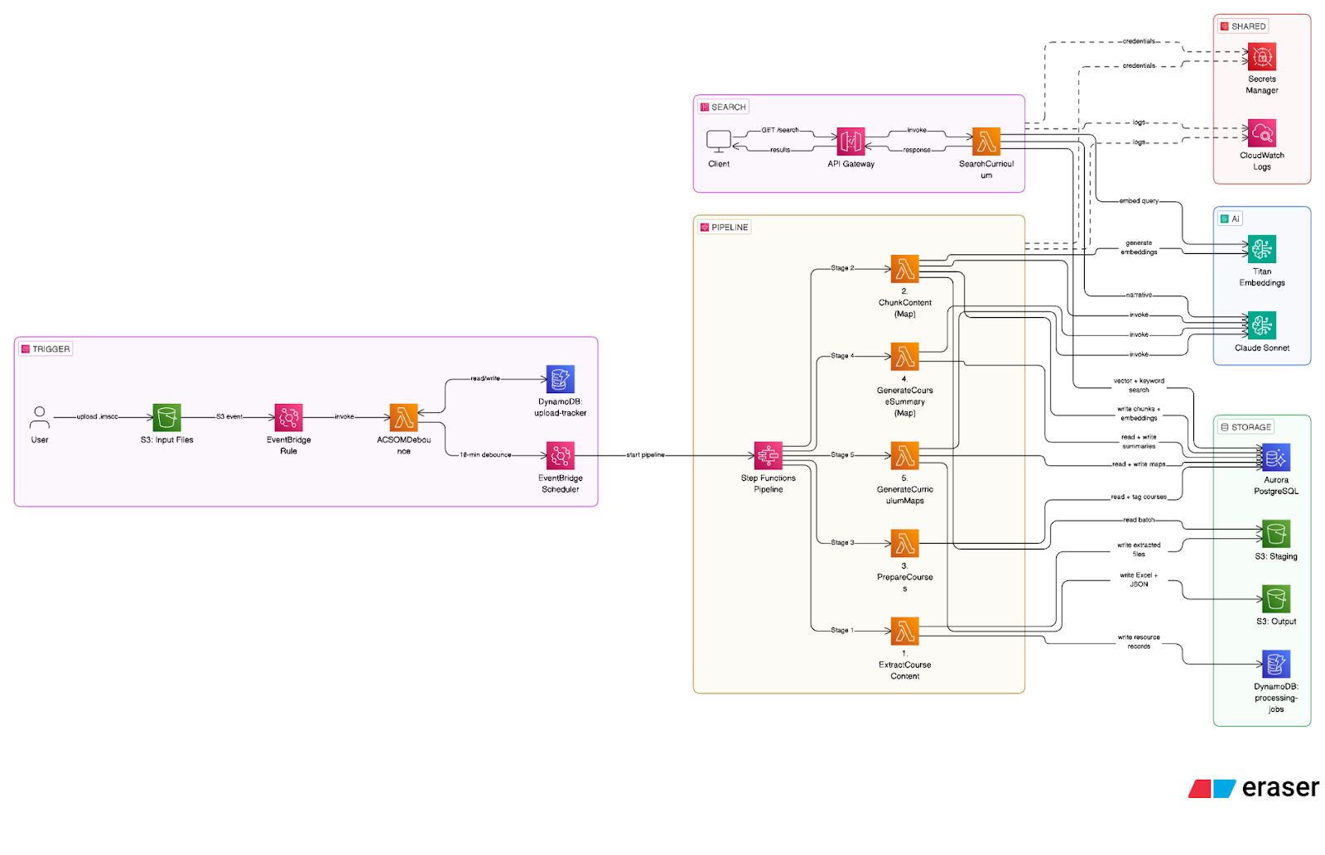Click the PrepareCourses Lambda icon
Screen dimensions: 1325x855
(904, 543)
